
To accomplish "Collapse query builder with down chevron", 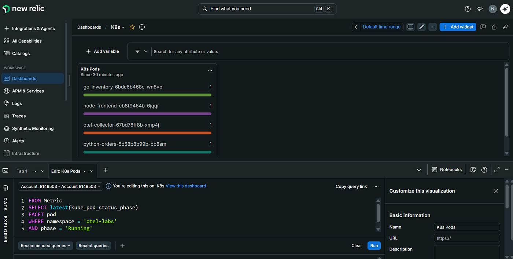I will point(419,170).
